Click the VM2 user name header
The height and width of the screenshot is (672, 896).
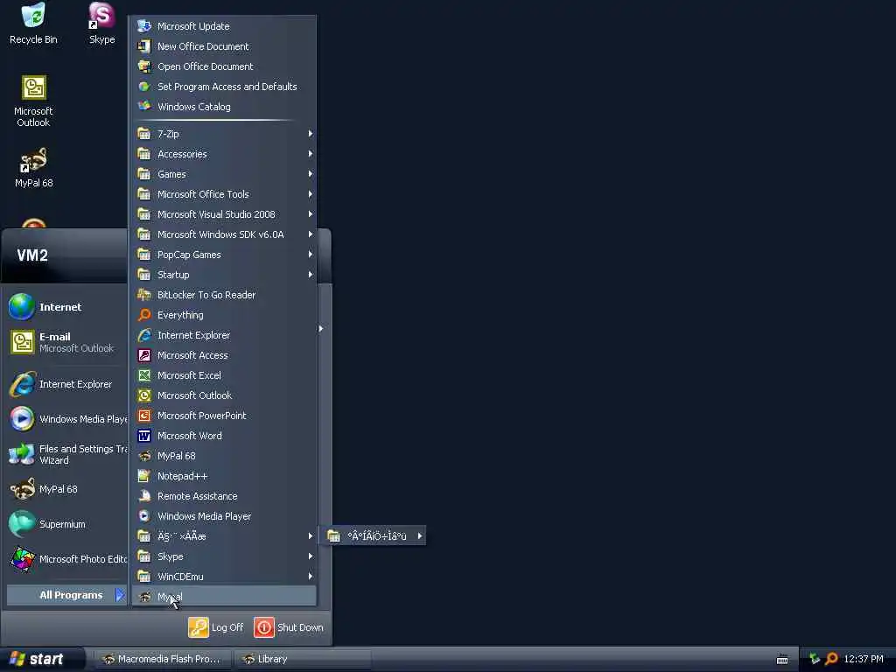tap(32, 255)
